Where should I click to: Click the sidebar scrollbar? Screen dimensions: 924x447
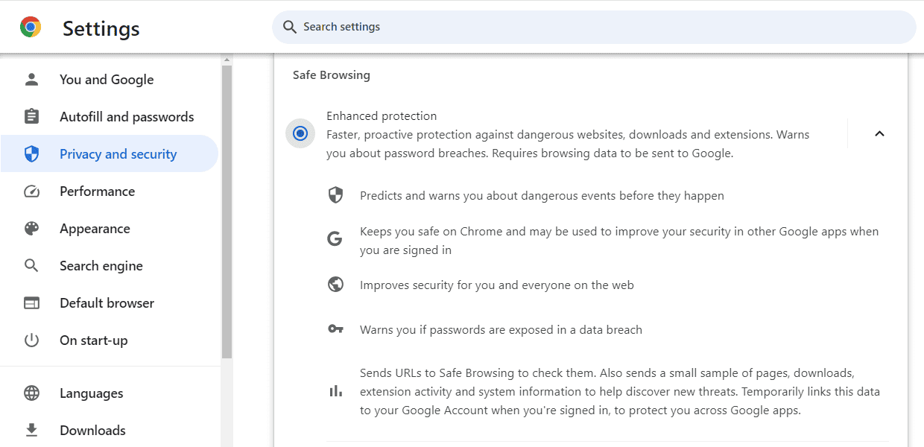226,209
